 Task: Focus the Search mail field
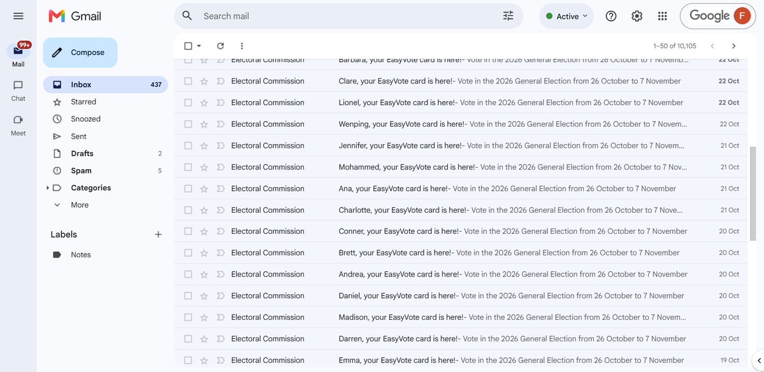[349, 16]
